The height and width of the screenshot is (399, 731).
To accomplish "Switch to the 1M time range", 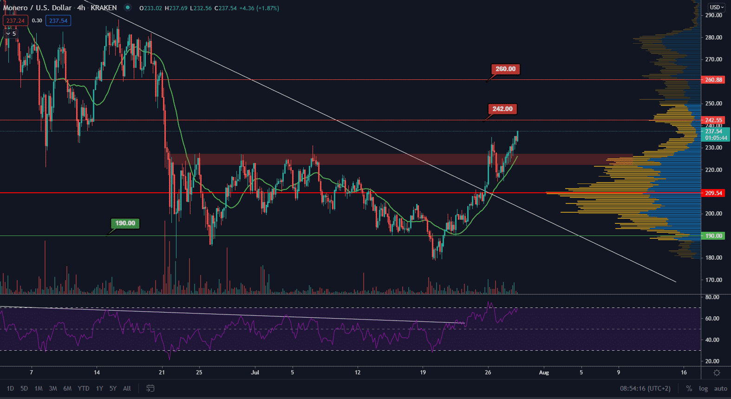I will pyautogui.click(x=39, y=388).
